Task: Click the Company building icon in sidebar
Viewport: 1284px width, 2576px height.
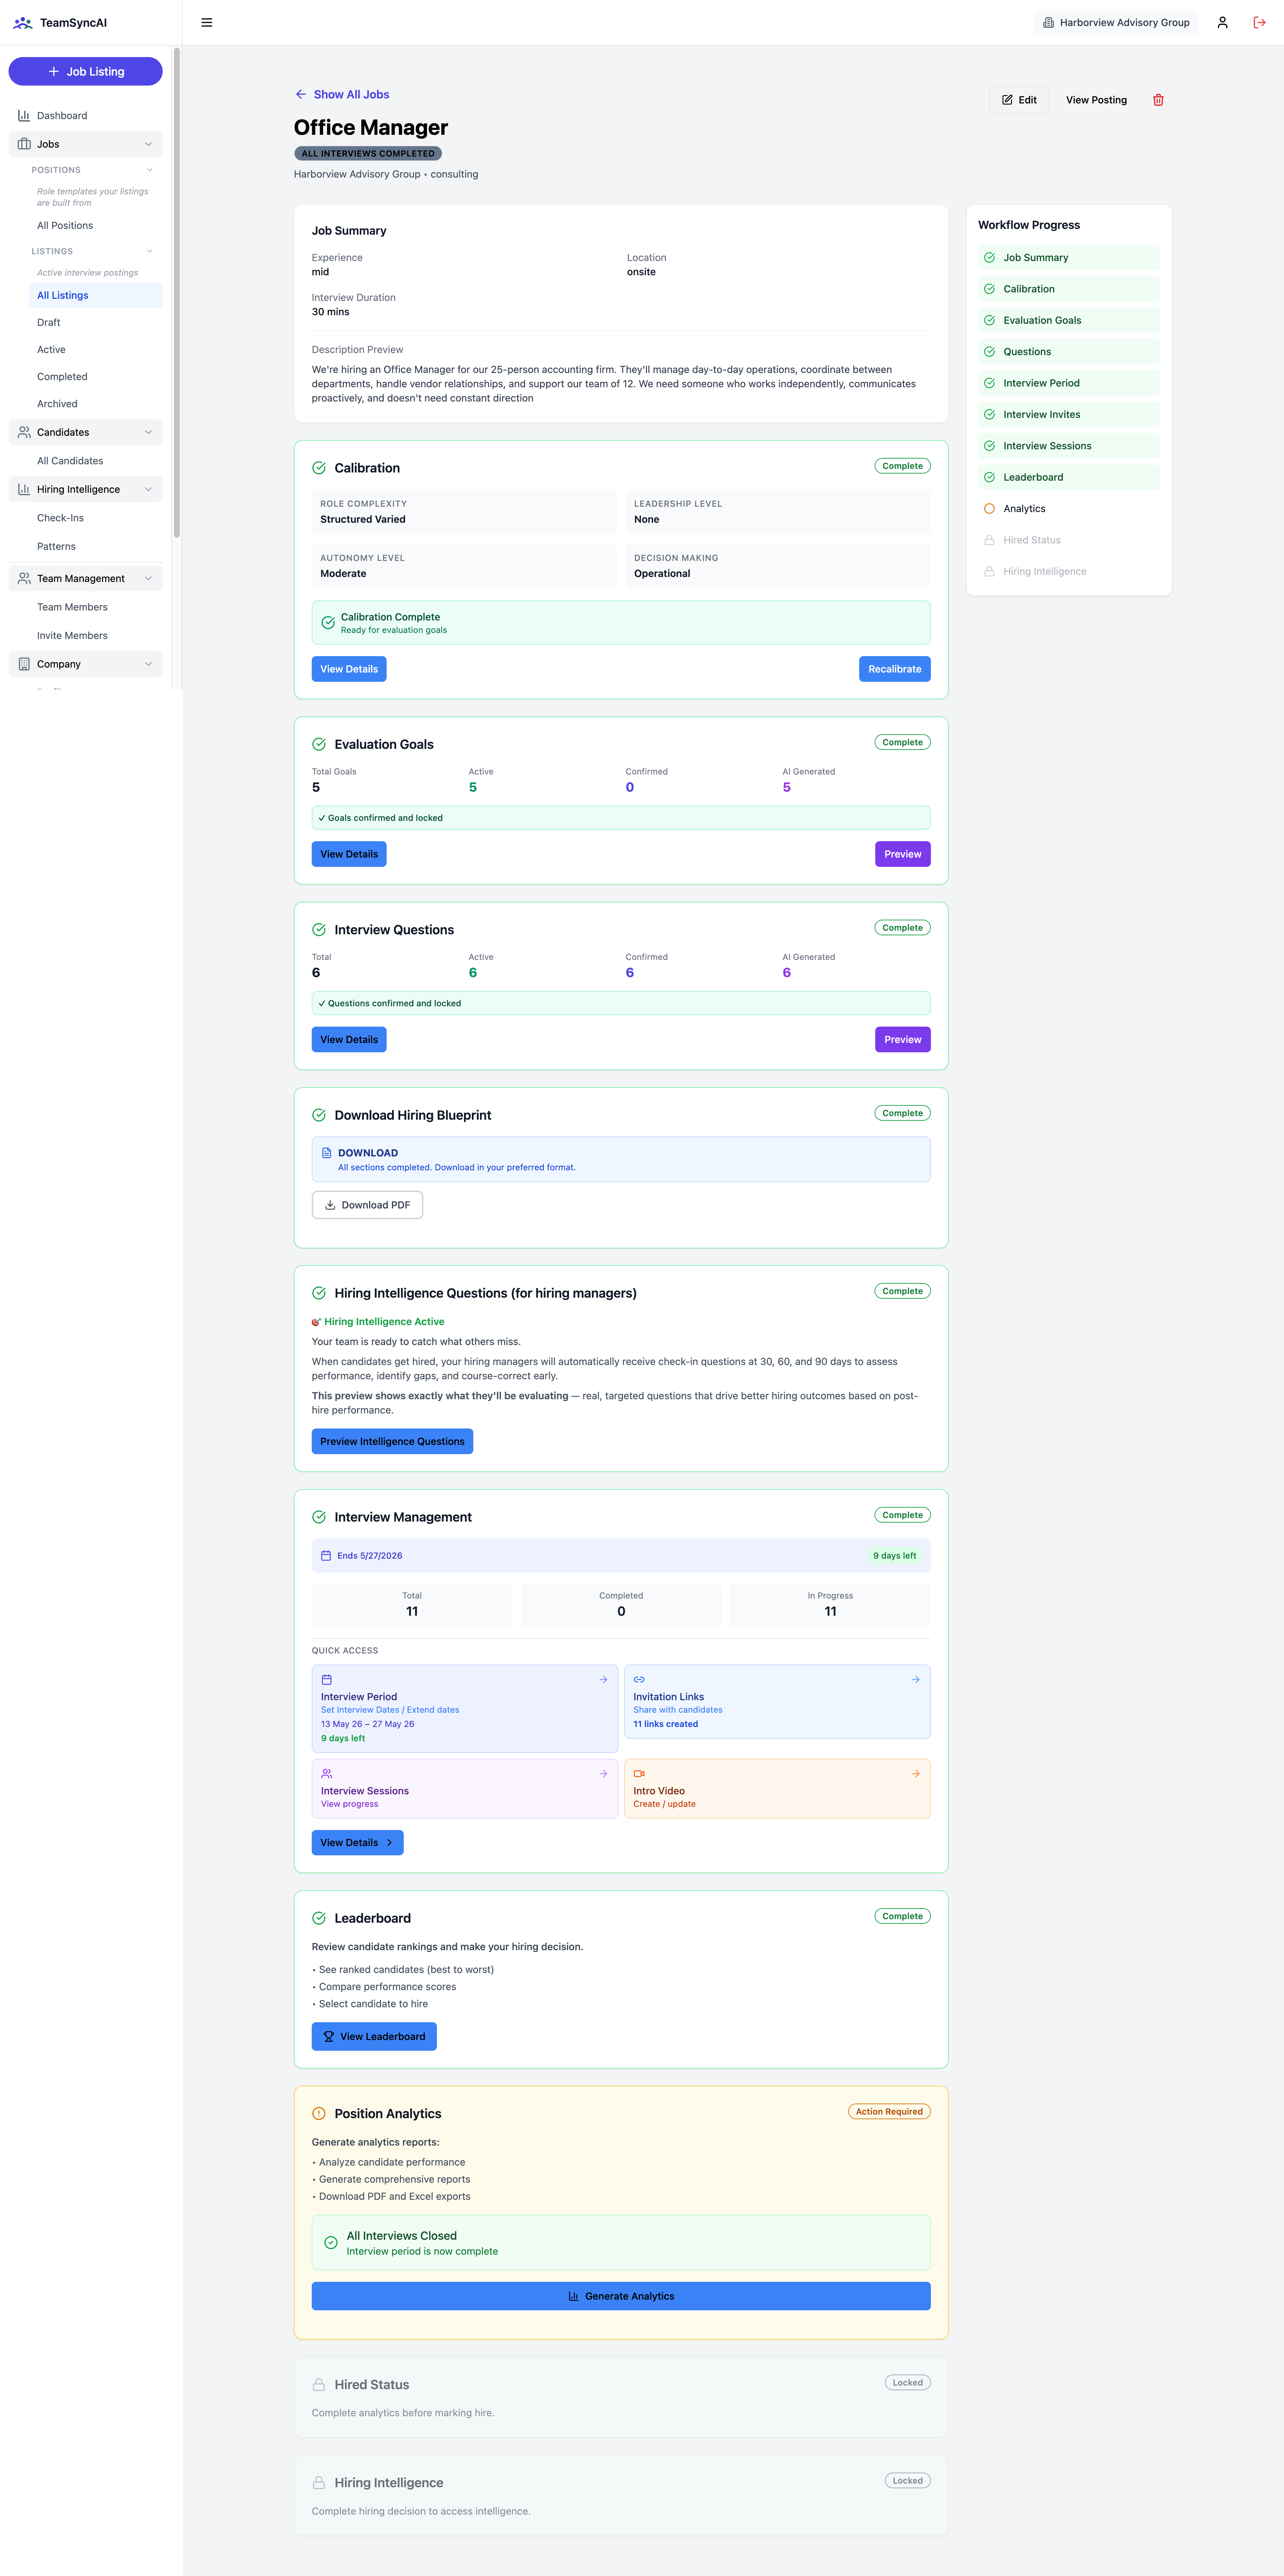Action: 24,664
